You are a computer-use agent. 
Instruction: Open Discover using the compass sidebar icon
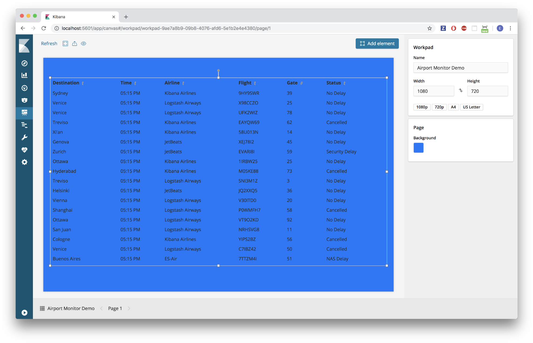pyautogui.click(x=24, y=63)
